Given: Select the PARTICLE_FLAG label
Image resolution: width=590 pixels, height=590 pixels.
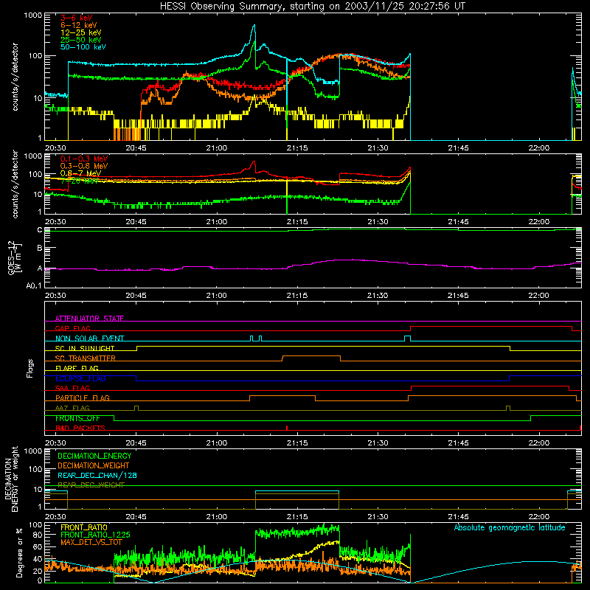Looking at the screenshot, I should point(83,398).
